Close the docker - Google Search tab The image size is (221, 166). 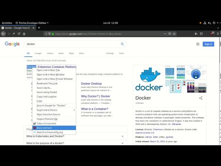click(33, 28)
